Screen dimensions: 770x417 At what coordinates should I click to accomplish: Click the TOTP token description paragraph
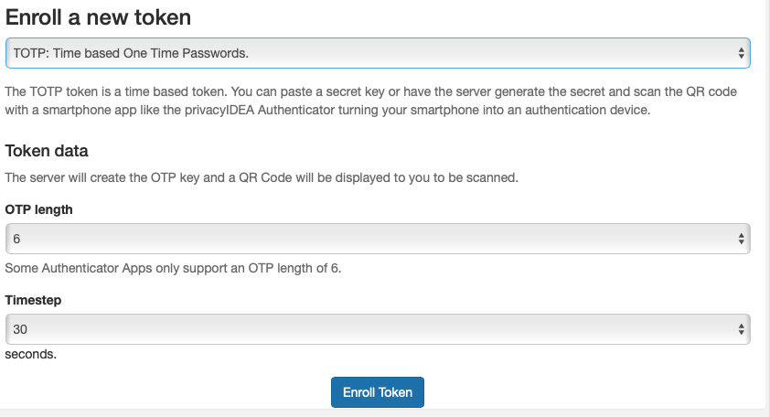(370, 101)
